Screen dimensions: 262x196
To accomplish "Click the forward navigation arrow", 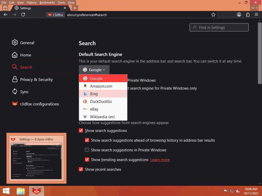I will [14, 15].
